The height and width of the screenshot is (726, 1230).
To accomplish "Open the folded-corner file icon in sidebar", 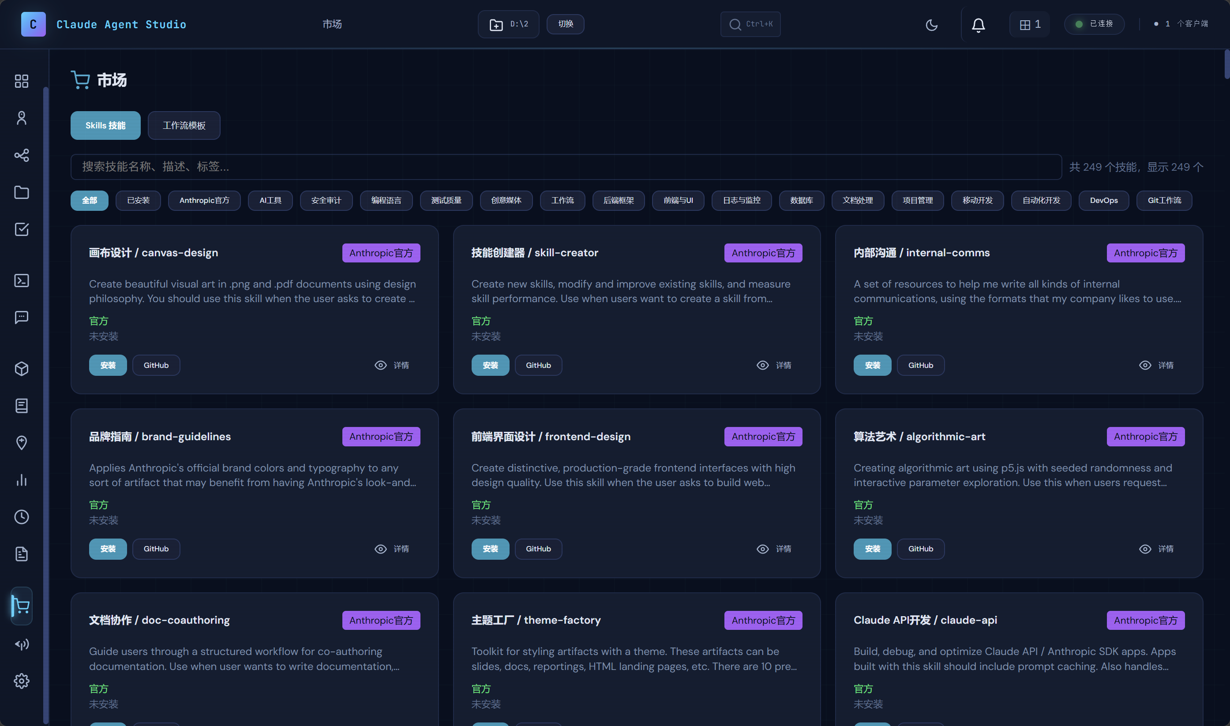I will 22,554.
